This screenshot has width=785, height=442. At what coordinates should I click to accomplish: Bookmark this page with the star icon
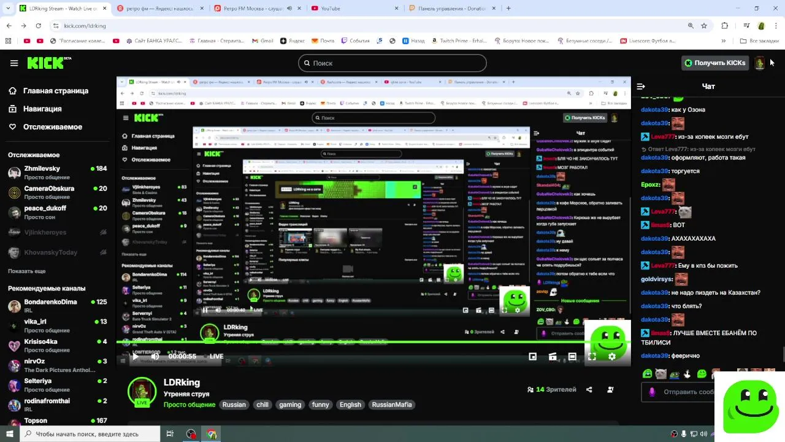[x=704, y=26]
